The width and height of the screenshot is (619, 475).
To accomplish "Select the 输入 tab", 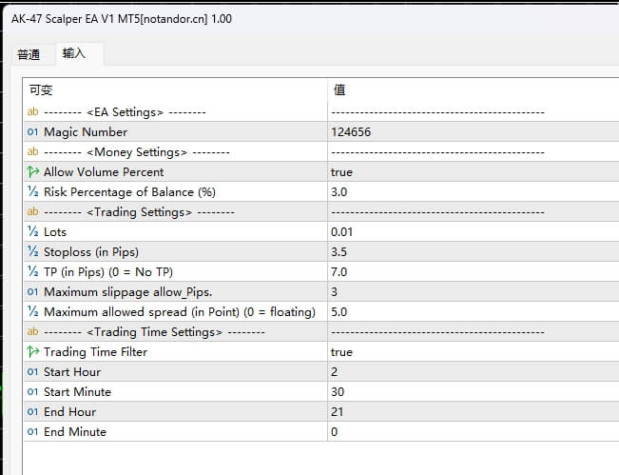I will [x=74, y=53].
